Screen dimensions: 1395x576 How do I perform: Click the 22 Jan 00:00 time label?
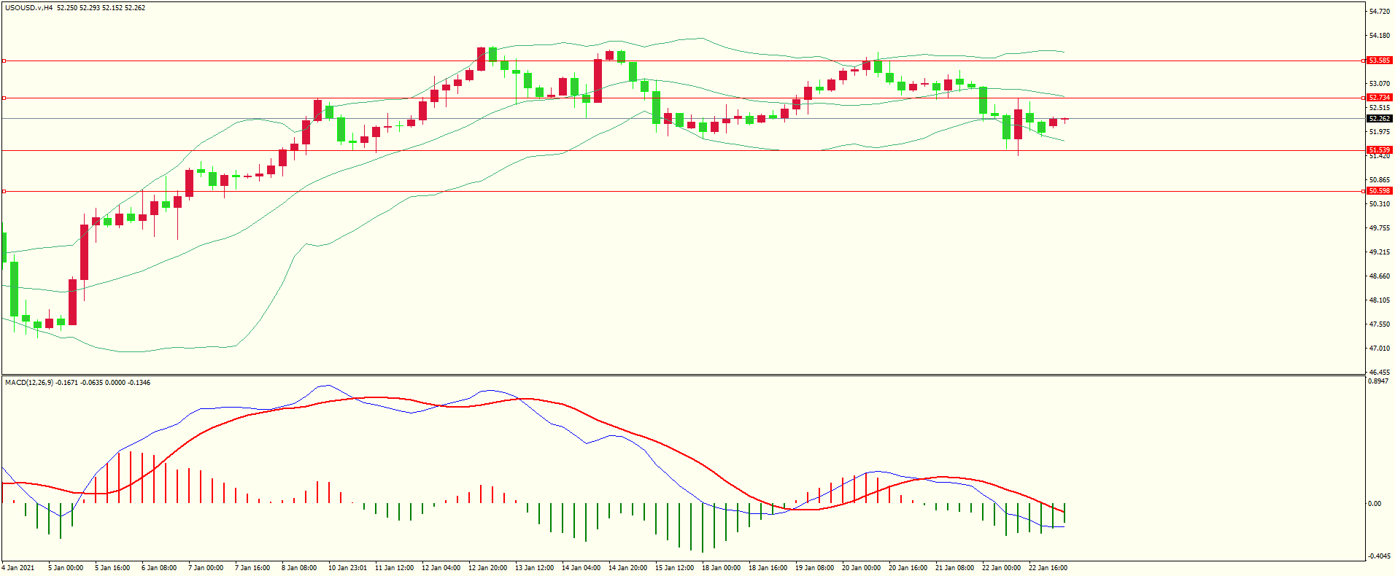tap(1001, 568)
